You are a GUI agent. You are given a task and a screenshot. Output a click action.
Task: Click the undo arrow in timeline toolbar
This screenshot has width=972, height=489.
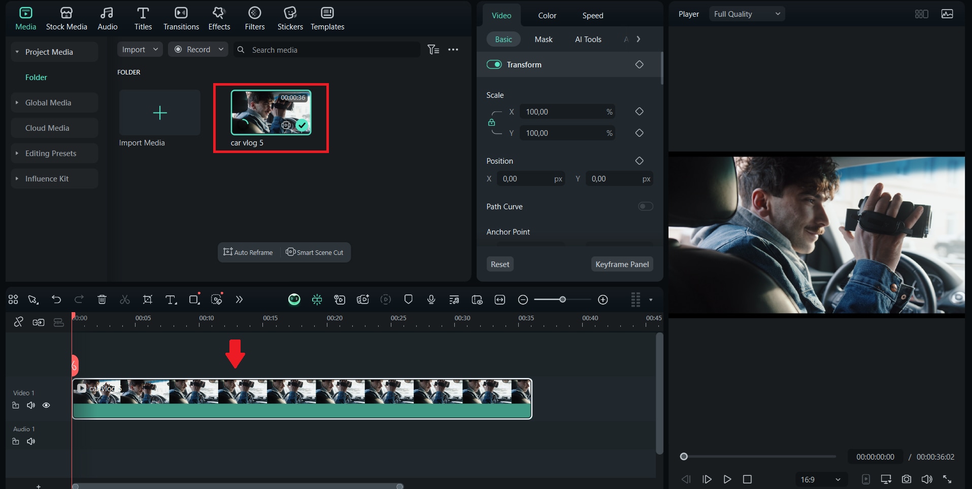(56, 299)
